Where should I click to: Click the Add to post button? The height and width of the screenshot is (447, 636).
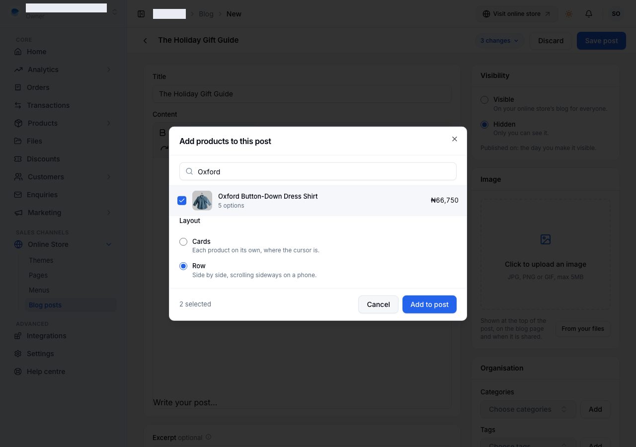click(429, 304)
